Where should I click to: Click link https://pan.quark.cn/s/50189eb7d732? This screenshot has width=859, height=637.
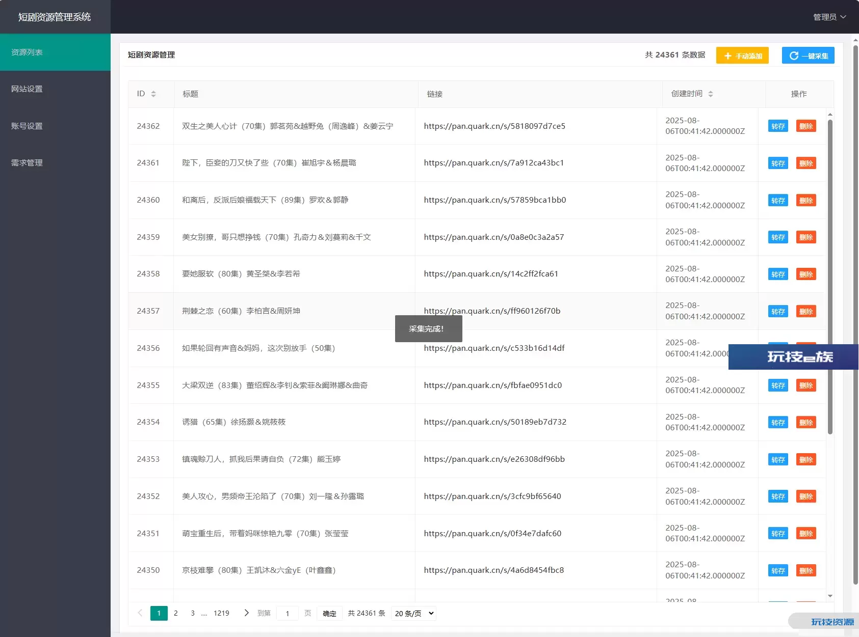495,422
